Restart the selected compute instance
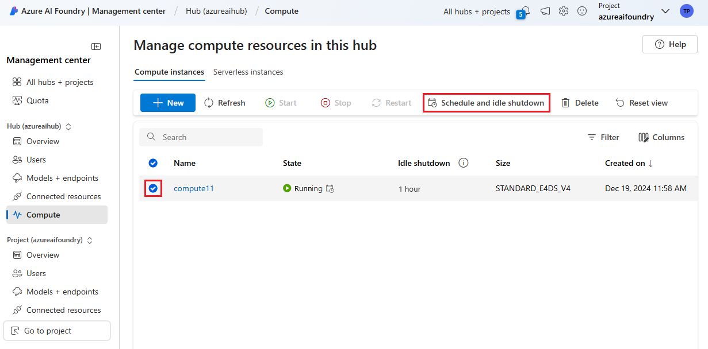 392,103
